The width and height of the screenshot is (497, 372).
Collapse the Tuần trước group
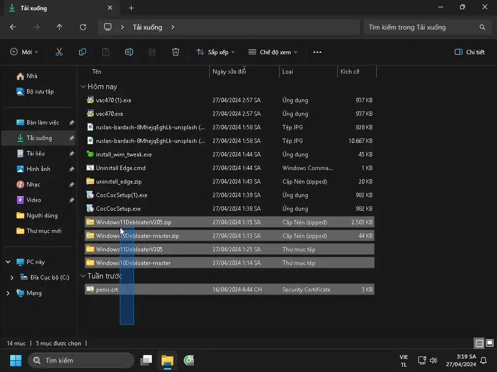coord(83,276)
